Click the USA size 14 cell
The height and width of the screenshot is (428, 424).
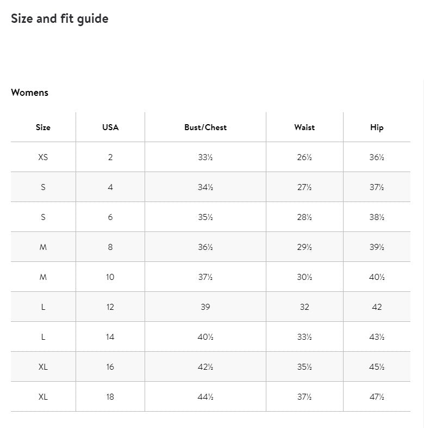(x=110, y=337)
